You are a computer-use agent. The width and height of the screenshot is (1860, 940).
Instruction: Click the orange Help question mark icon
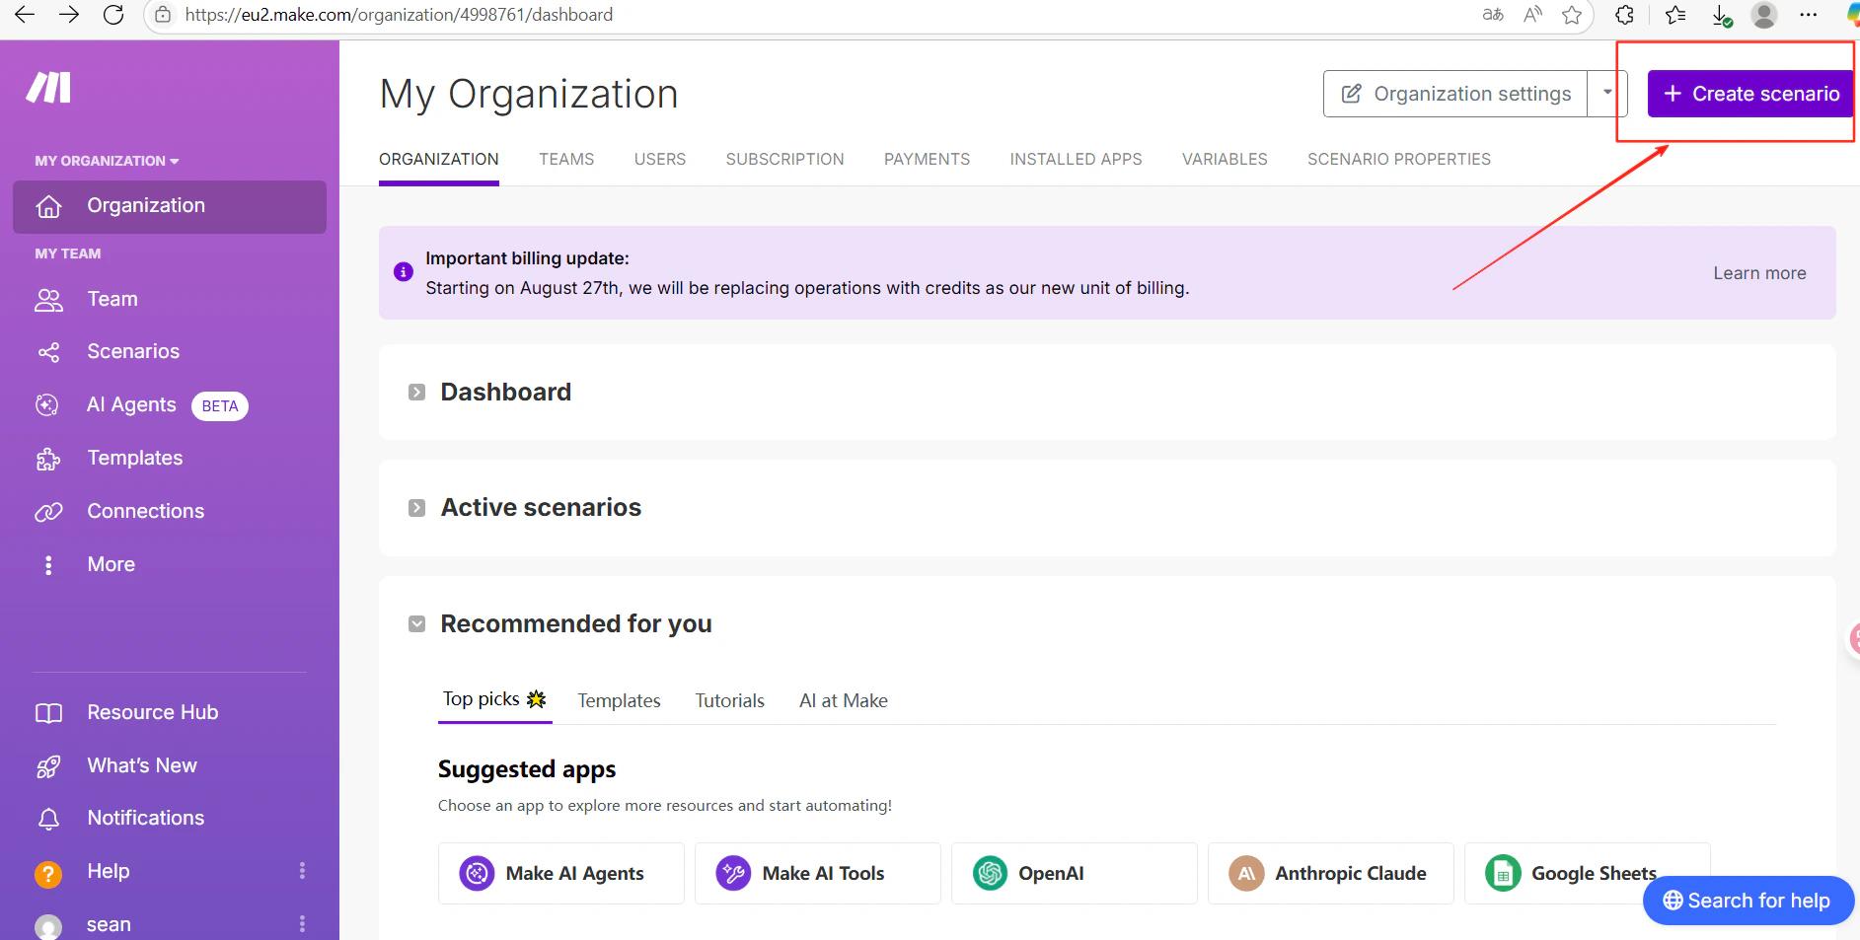48,874
